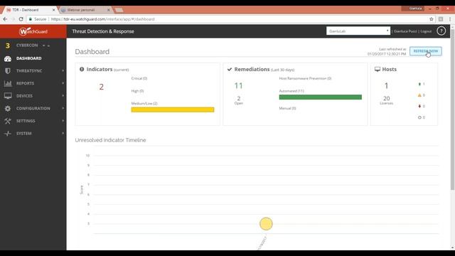Click the Refresh Now button
The width and height of the screenshot is (455, 256).
(x=426, y=51)
